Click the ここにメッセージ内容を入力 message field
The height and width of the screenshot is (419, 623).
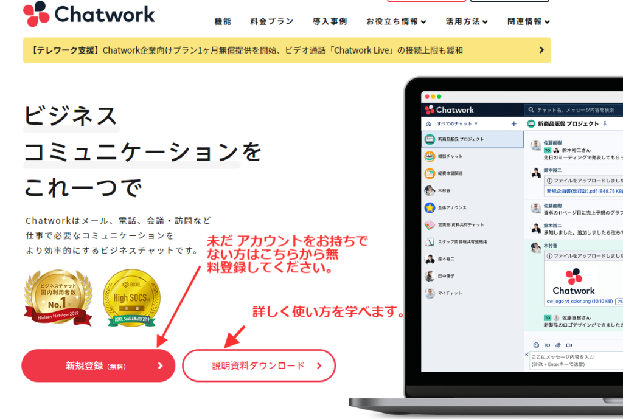pos(576,361)
